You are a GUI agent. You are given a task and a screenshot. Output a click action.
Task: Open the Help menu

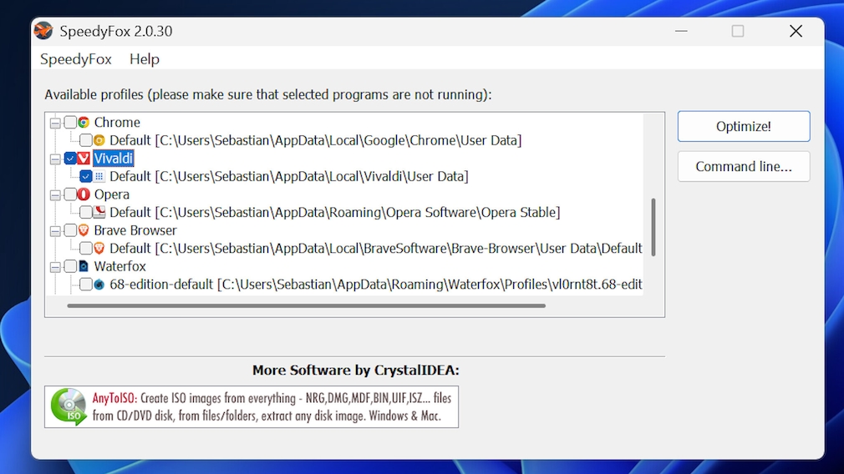pos(145,59)
